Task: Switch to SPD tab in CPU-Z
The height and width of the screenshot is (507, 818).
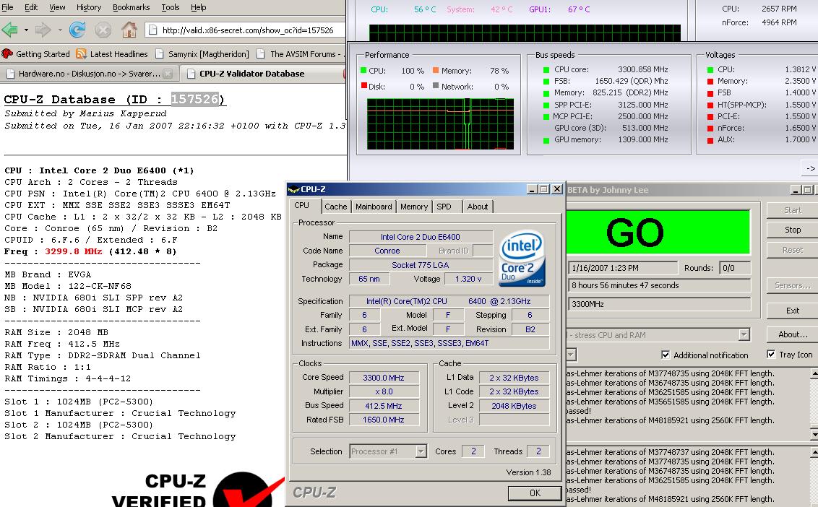Action: point(444,207)
